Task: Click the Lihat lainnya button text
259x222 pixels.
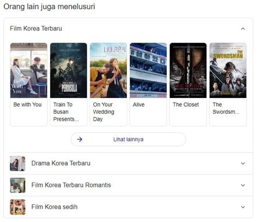Action: point(128,139)
